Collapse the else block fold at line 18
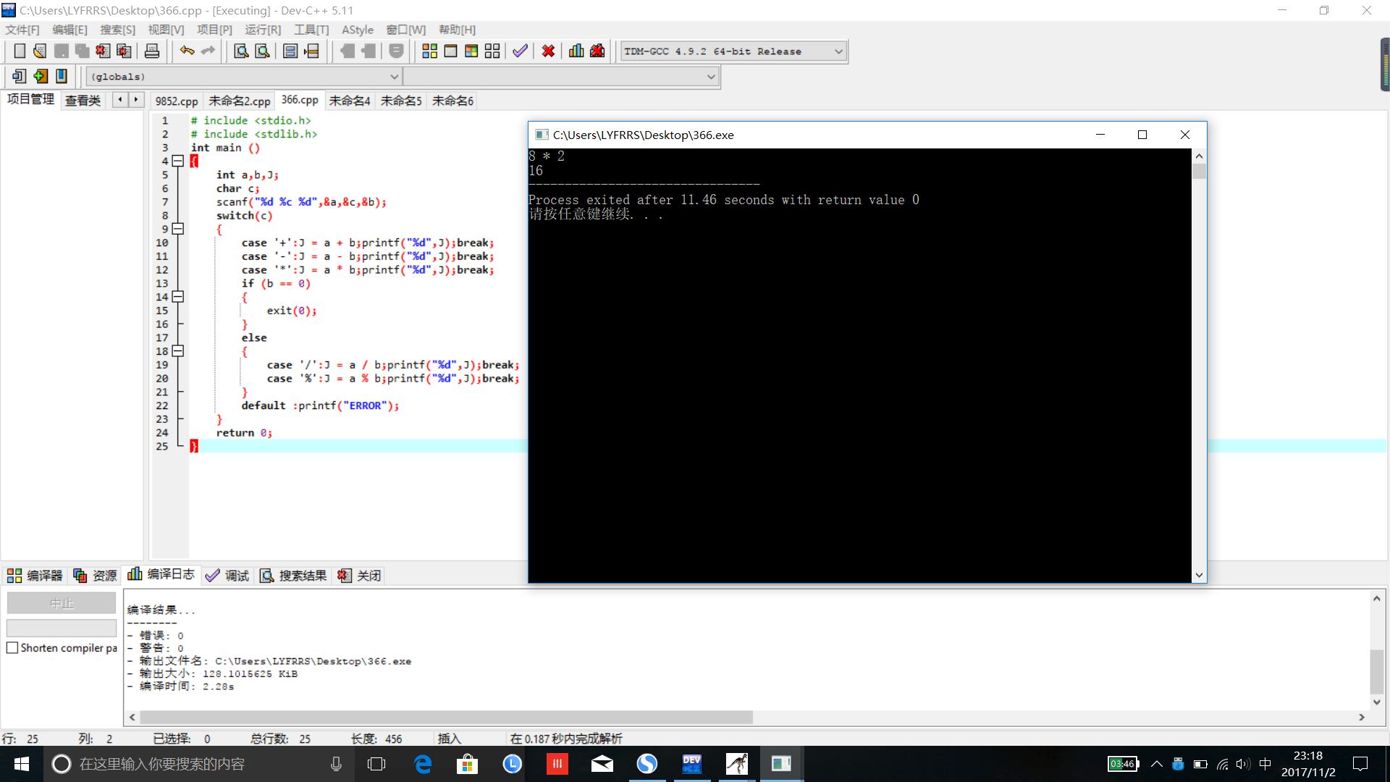Screen dimensions: 1390x782 (178, 351)
